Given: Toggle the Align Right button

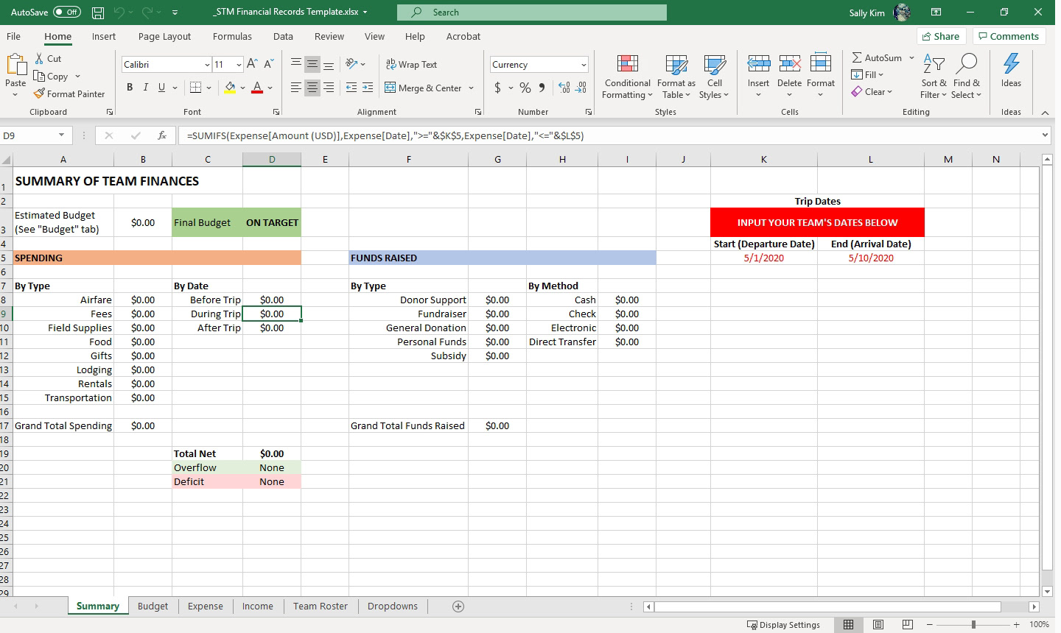Looking at the screenshot, I should (x=329, y=88).
